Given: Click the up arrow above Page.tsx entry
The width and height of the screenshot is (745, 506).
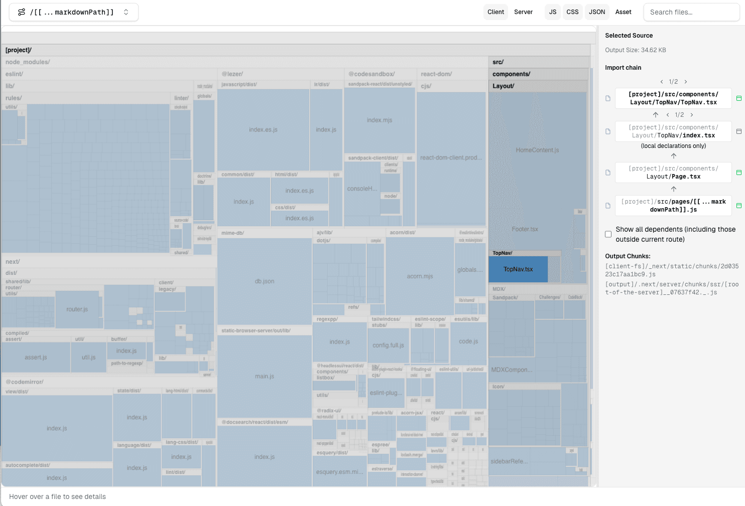Looking at the screenshot, I should point(673,155).
